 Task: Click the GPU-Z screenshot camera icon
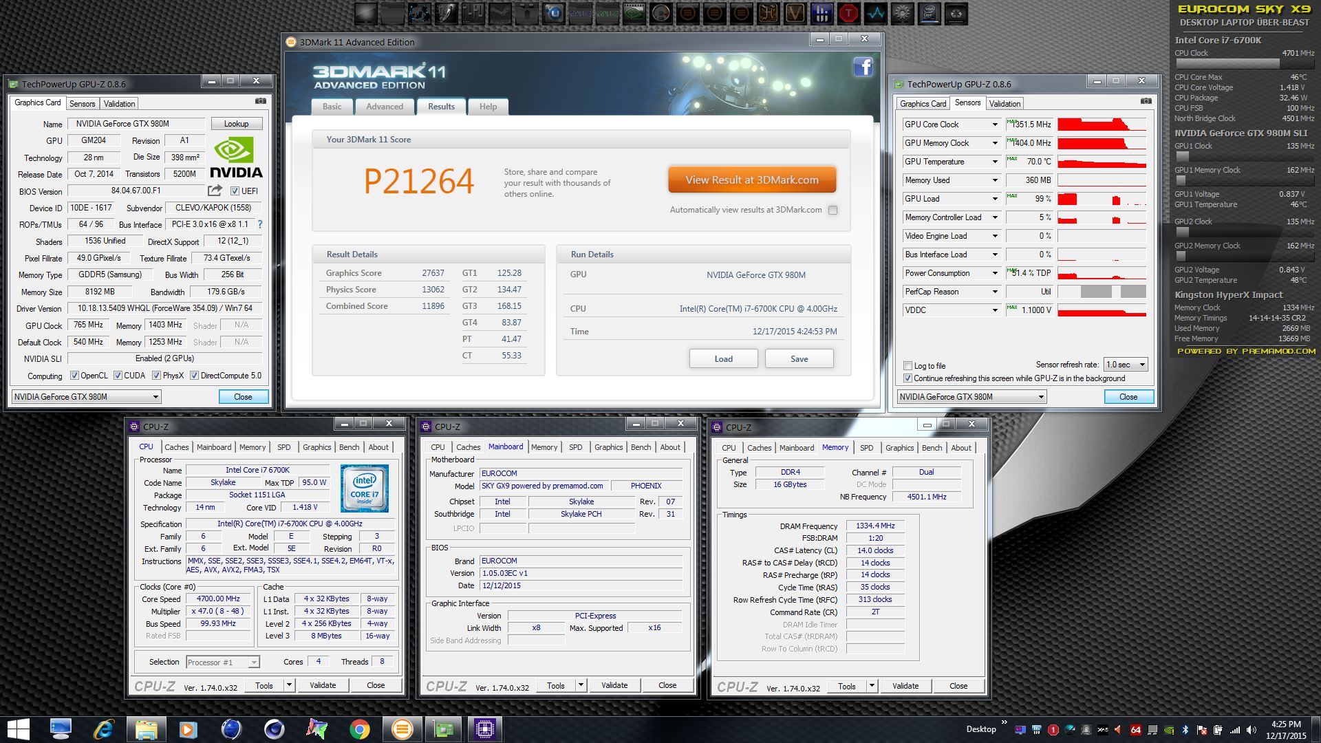[261, 101]
